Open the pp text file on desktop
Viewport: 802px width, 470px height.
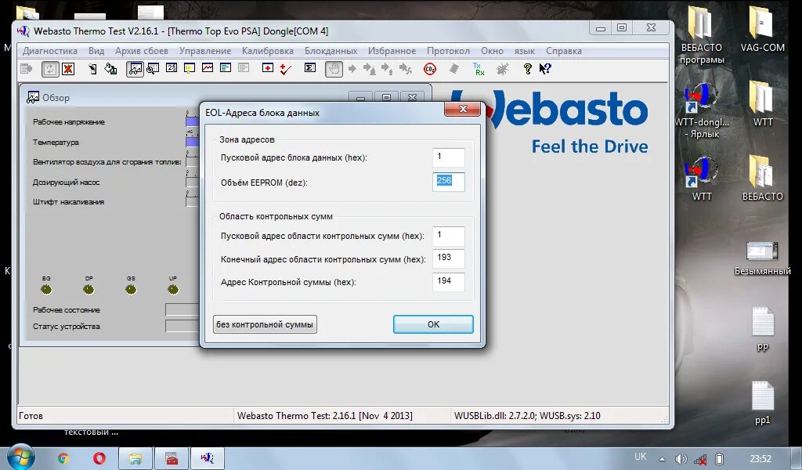[x=762, y=329]
